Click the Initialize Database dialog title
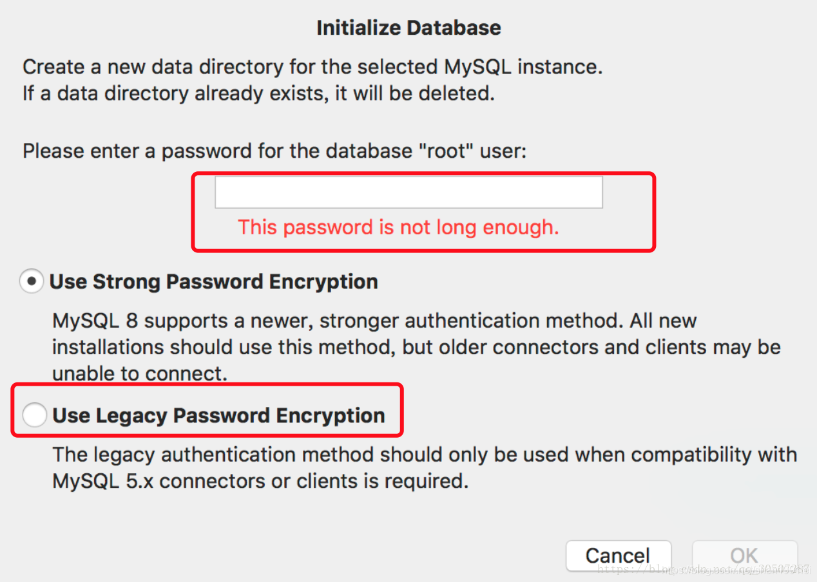The width and height of the screenshot is (817, 582). pos(408,28)
